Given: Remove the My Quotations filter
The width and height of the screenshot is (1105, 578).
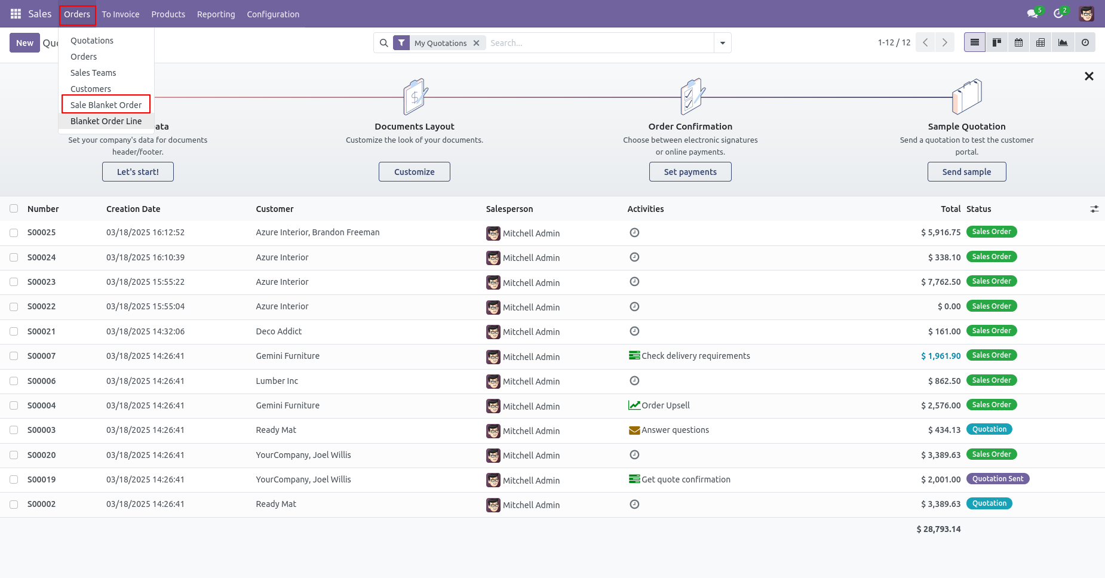Looking at the screenshot, I should 477,43.
